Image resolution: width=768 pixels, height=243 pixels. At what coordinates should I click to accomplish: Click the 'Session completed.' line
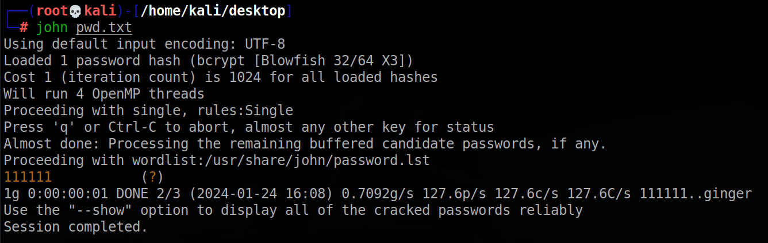click(x=75, y=227)
